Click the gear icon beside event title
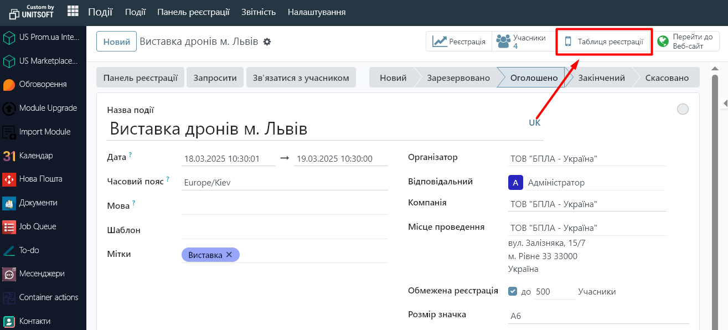Screen dimensions: 728x330 coord(267,42)
